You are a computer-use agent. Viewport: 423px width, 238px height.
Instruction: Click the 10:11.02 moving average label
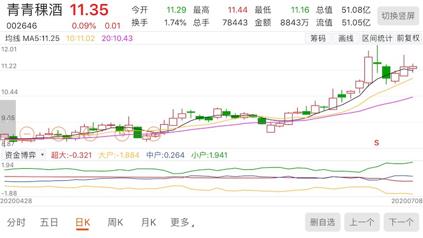(80, 38)
